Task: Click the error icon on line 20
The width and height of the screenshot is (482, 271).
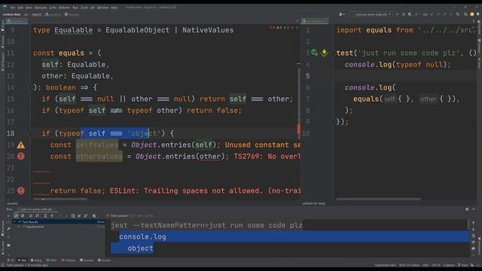Action: pos(20,156)
